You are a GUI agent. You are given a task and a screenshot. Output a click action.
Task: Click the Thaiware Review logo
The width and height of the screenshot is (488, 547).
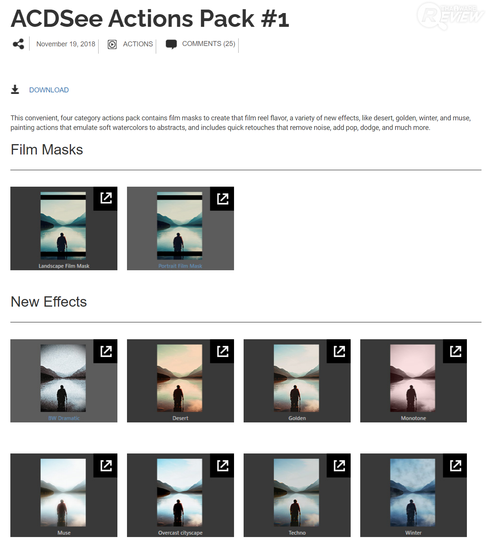450,15
